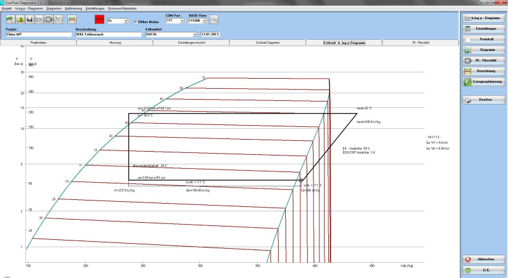Open the 5s interval dropdown
508x278 pixels.
(126, 21)
